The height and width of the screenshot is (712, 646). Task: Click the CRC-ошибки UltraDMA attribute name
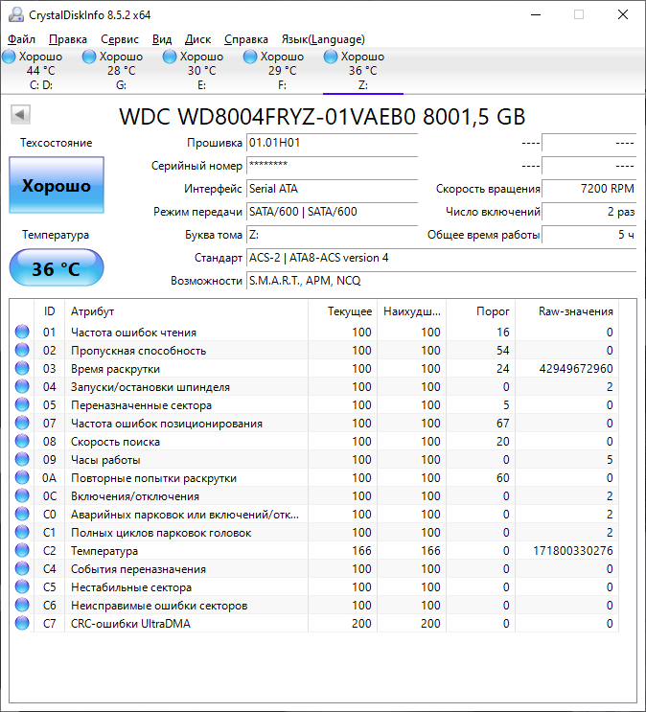tap(130, 624)
